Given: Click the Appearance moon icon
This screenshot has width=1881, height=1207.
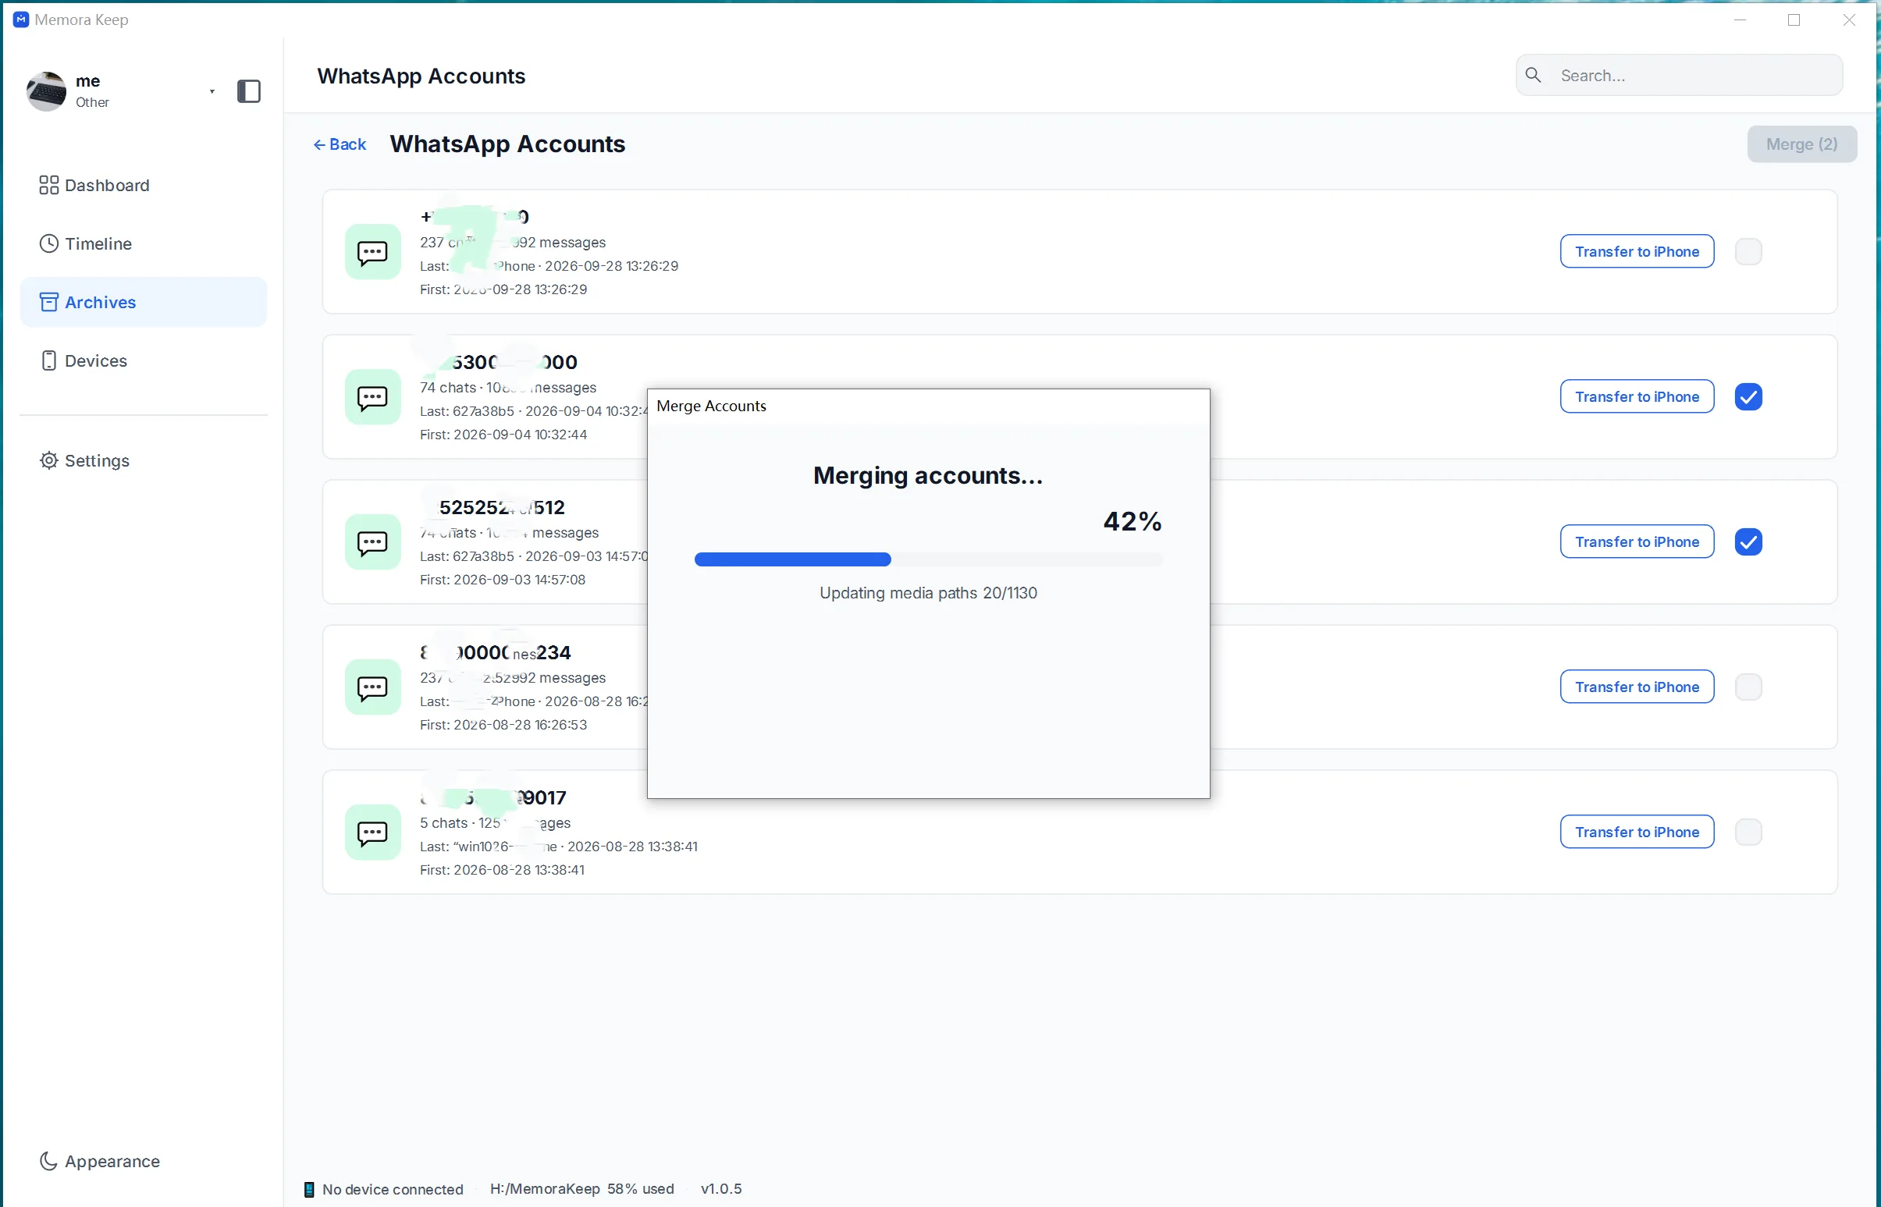Looking at the screenshot, I should tap(48, 1161).
